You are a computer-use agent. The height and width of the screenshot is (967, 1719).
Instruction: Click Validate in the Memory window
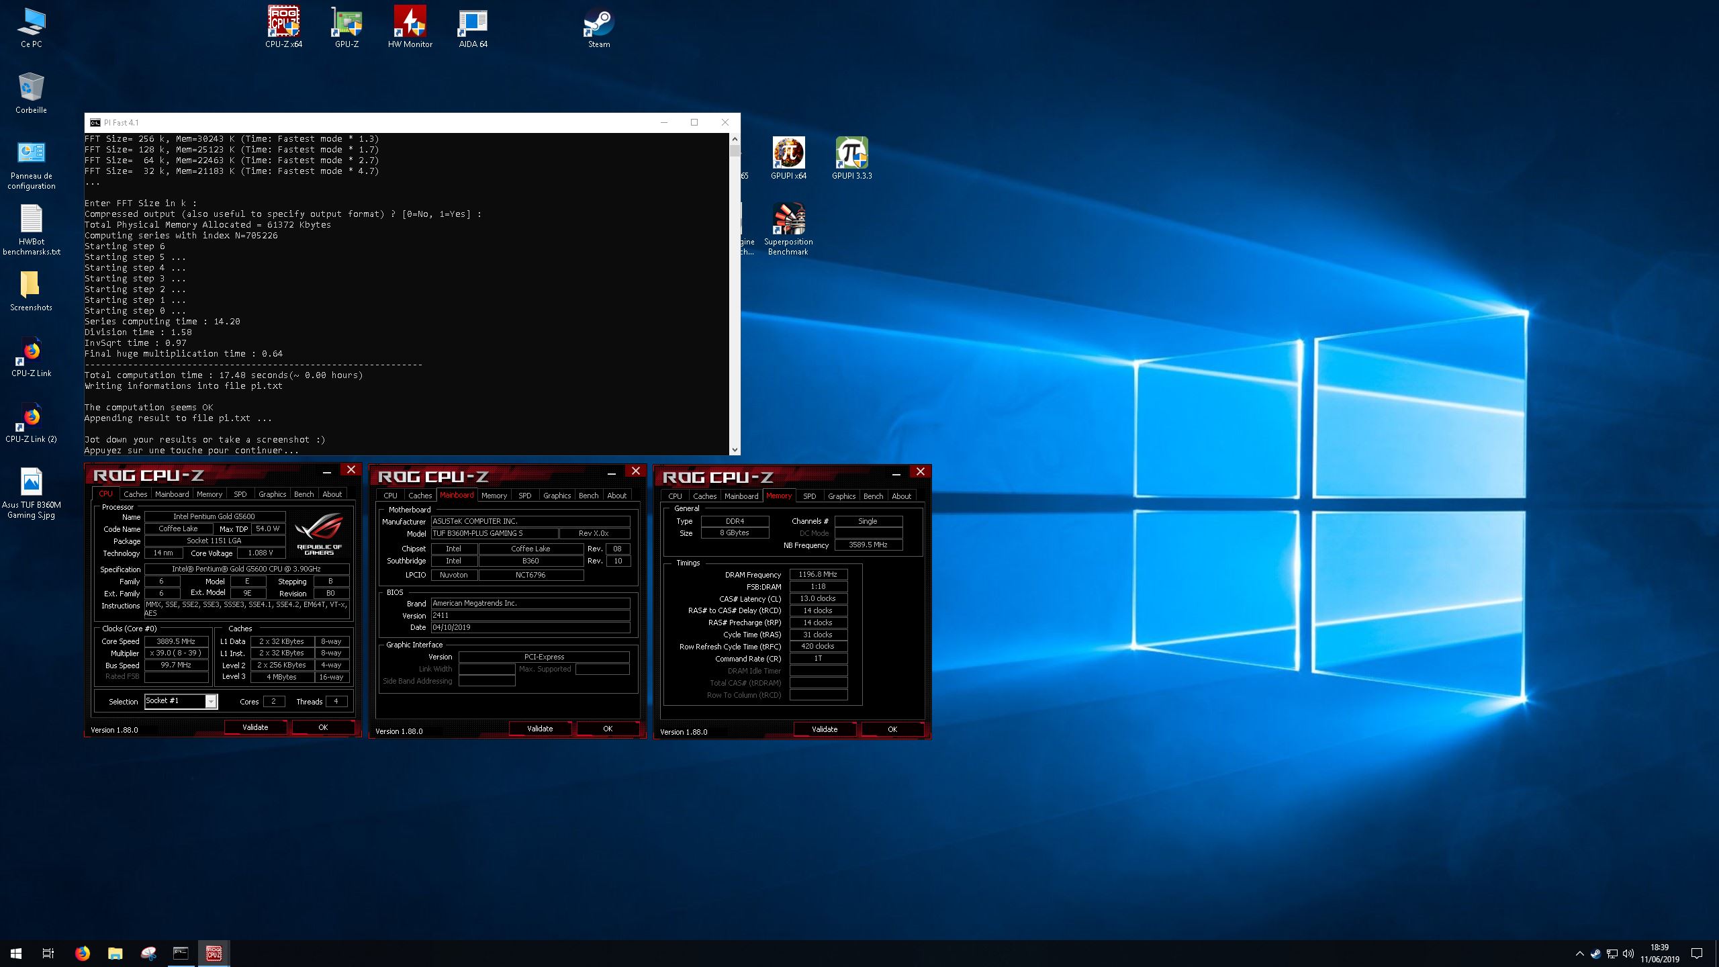825,729
